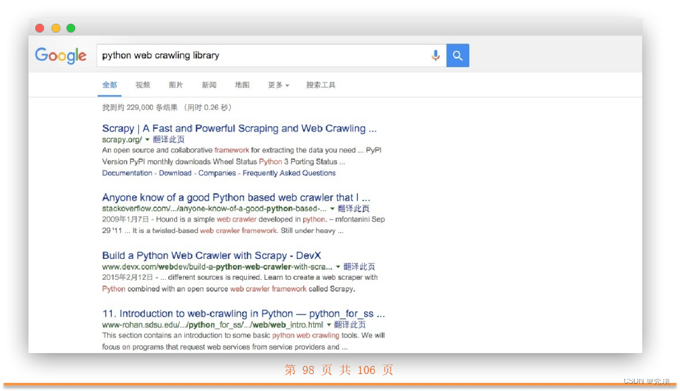
Task: Click the green maximize window button
Action: pyautogui.click(x=71, y=28)
